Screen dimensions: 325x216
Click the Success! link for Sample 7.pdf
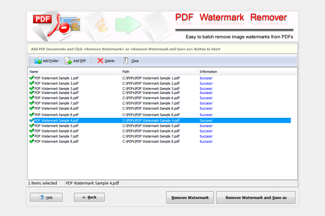click(206, 103)
